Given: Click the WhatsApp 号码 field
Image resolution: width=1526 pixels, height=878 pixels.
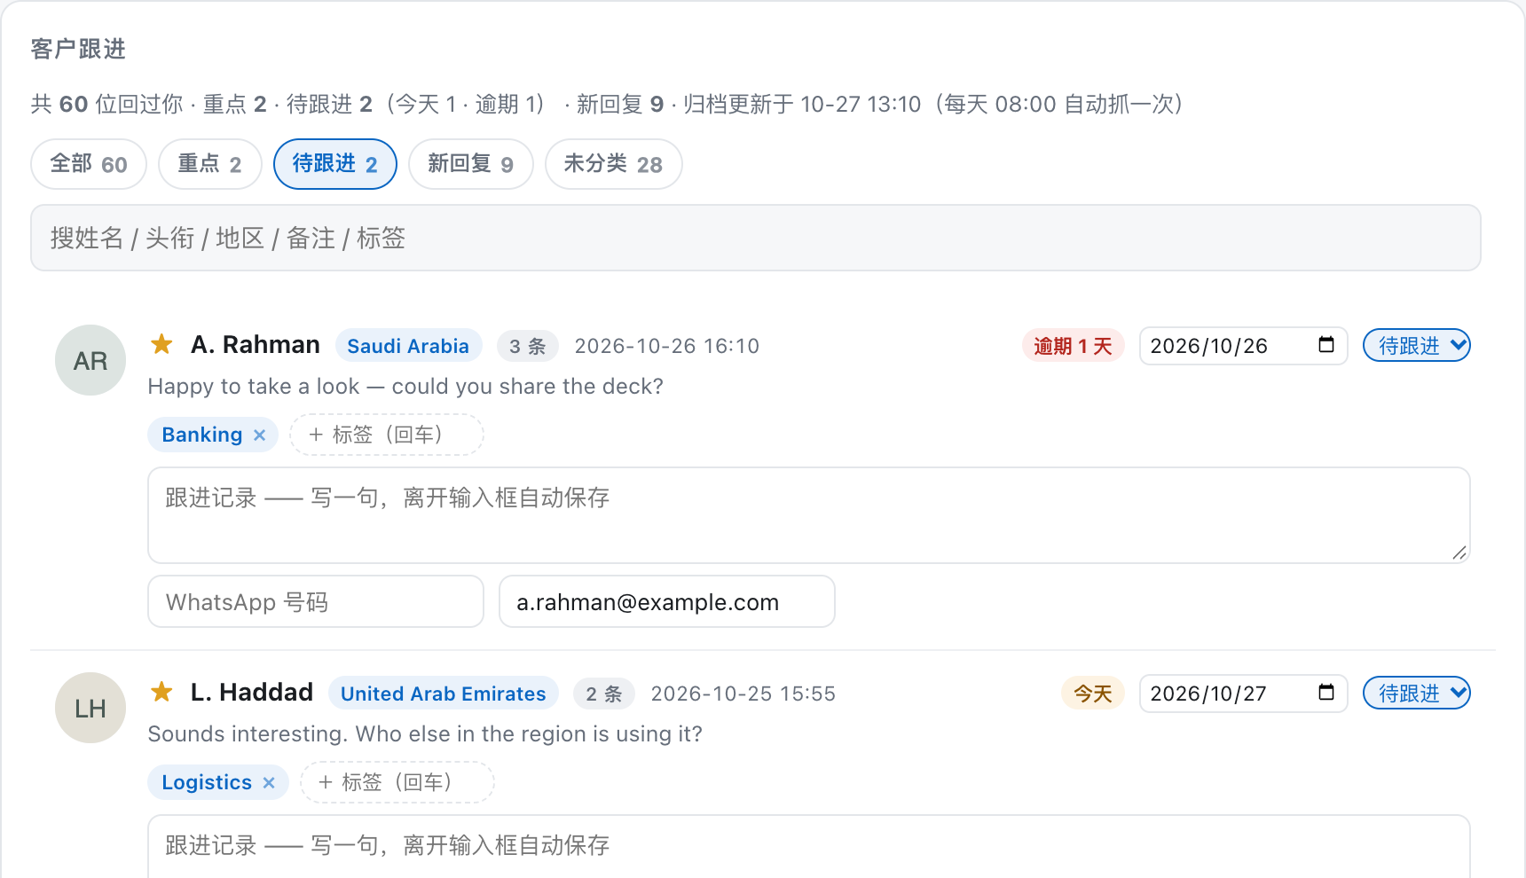Looking at the screenshot, I should 316,601.
